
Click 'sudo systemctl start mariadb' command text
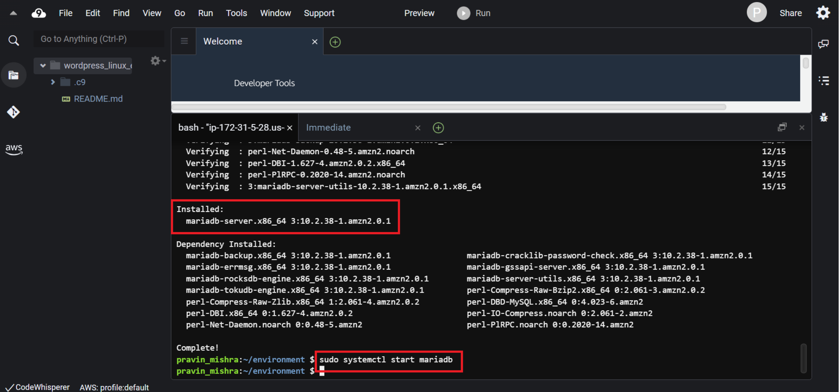[x=386, y=360]
